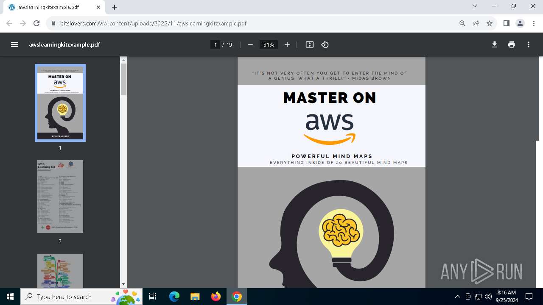Viewport: 543px width, 305px height.
Task: Open the PDF viewer more actions menu
Action: pos(529,44)
